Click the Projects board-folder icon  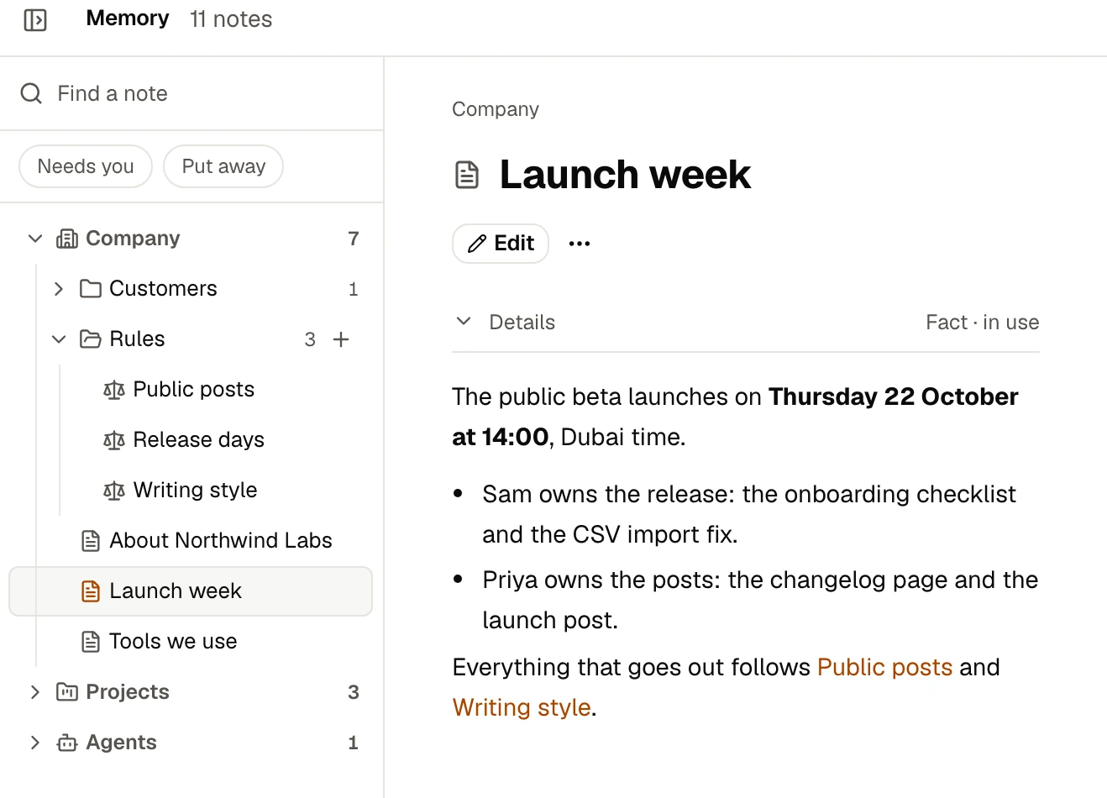tap(67, 692)
